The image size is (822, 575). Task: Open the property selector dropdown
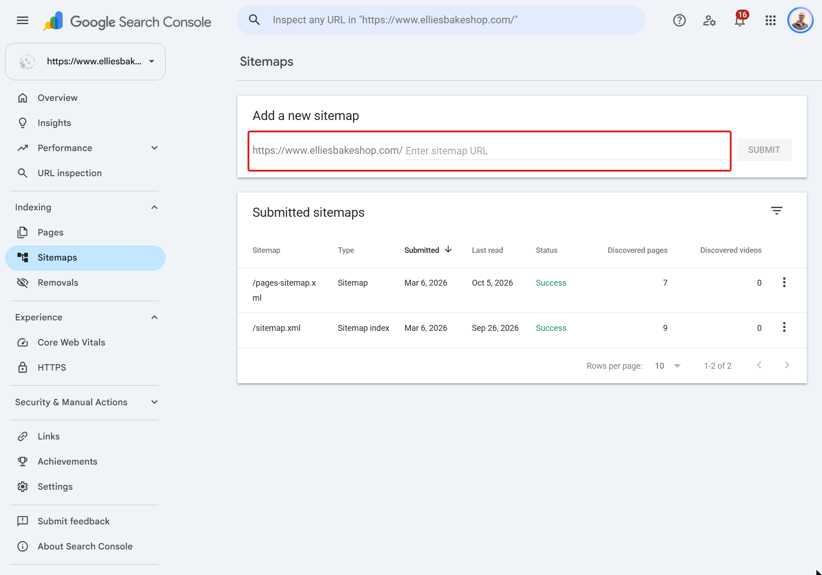(x=85, y=62)
